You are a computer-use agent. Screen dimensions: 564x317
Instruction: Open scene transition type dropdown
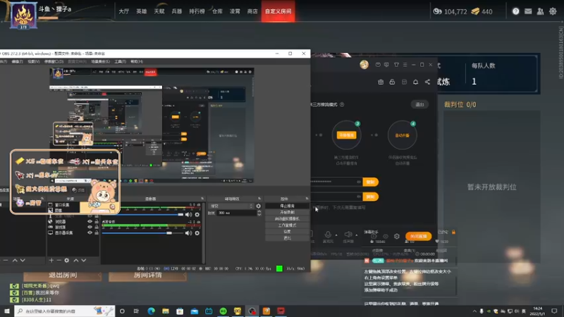tap(231, 206)
